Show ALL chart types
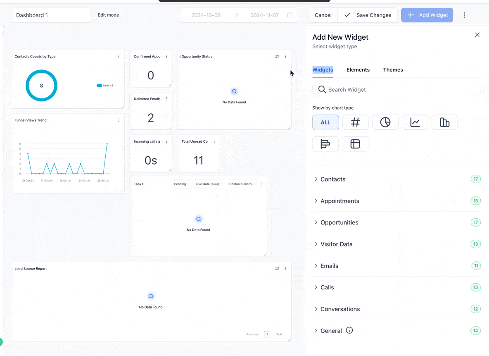The width and height of the screenshot is (489, 356). tap(325, 122)
